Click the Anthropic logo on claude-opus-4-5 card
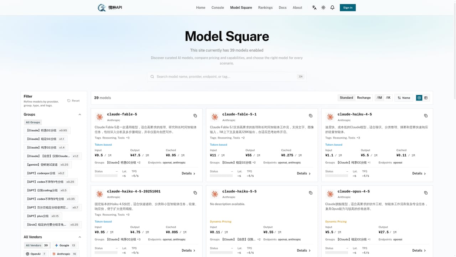Viewport: 456px width, 257px height. [x=330, y=194]
